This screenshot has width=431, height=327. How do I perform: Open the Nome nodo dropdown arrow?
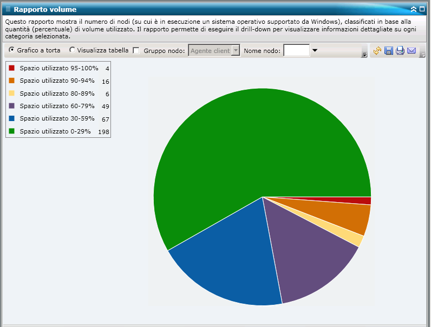click(315, 50)
